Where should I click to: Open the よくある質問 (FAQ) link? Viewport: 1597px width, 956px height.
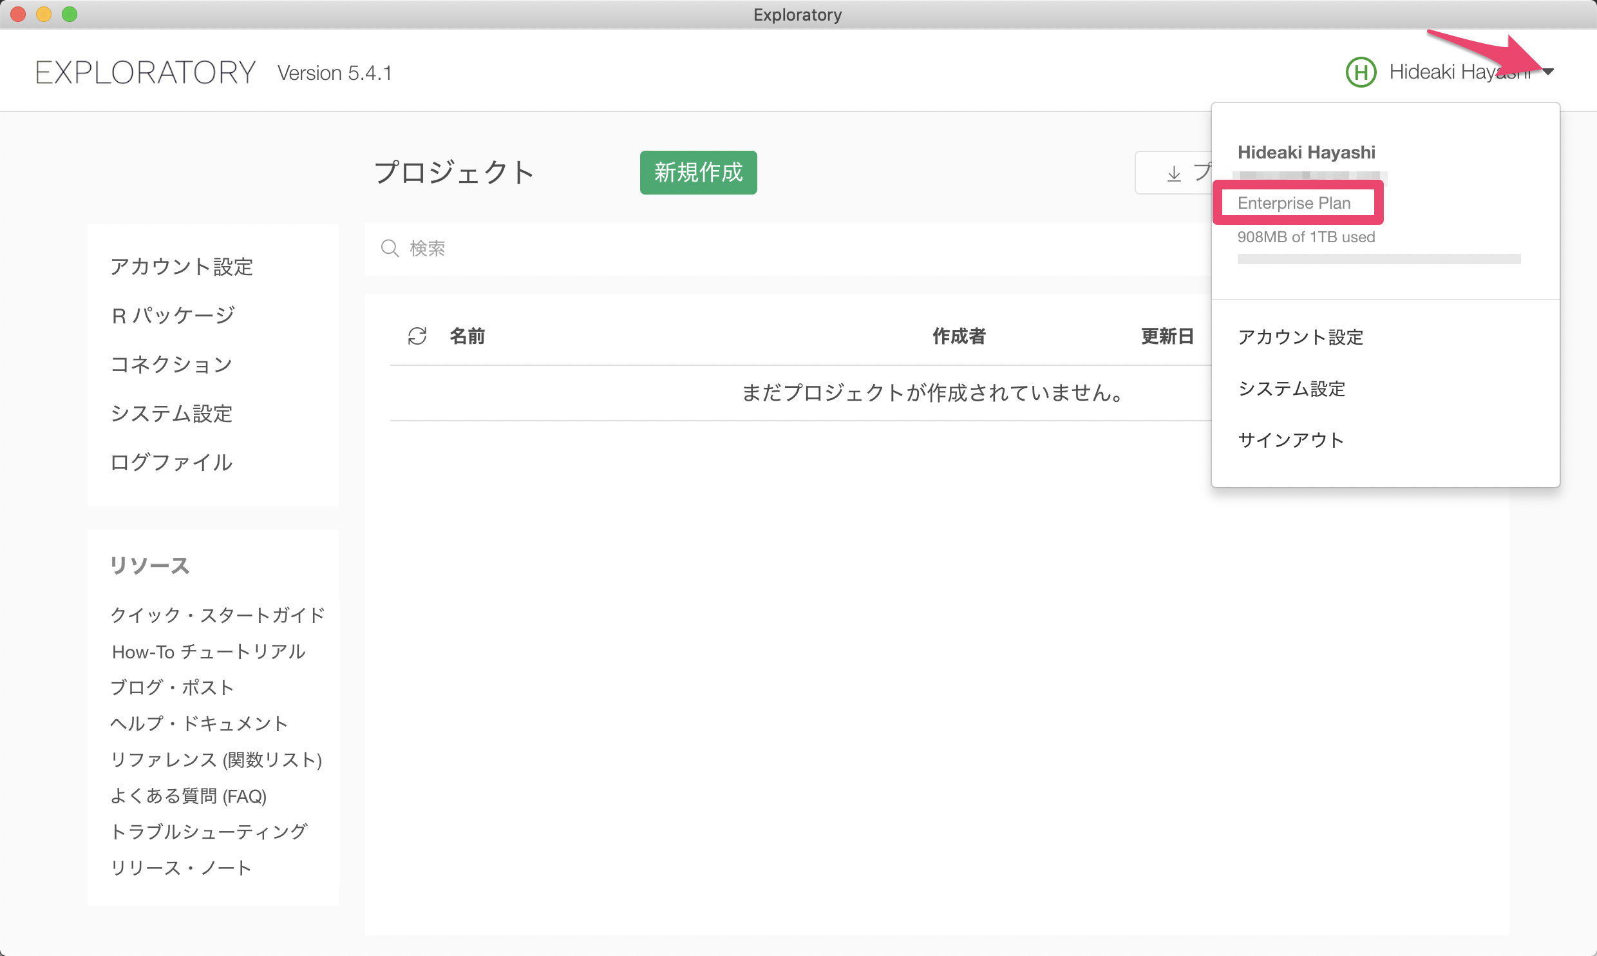[189, 796]
